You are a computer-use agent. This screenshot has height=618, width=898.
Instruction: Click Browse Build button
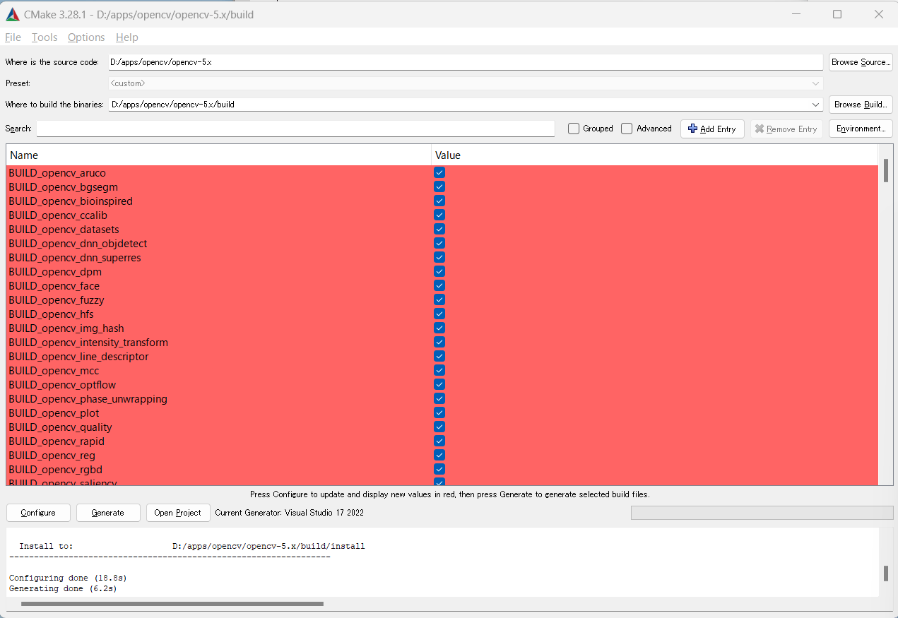[x=861, y=105]
